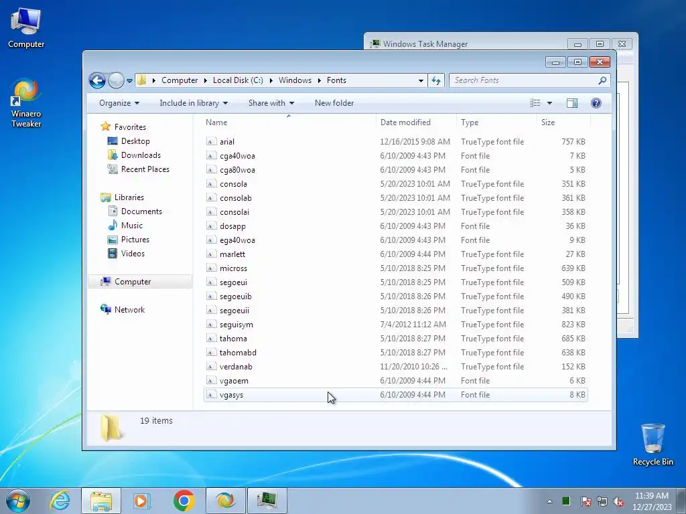
Task: Click the Refresh button beside address bar
Action: pyautogui.click(x=436, y=80)
